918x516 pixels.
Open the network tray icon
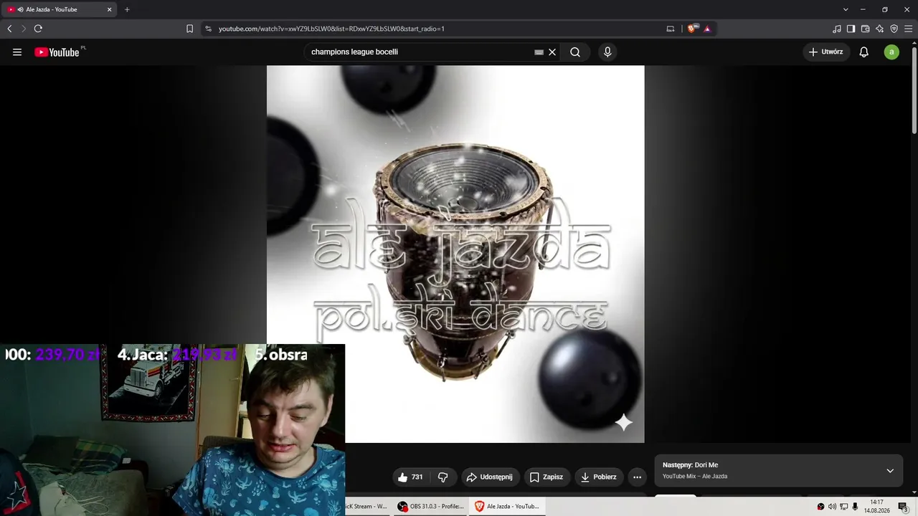pos(843,507)
